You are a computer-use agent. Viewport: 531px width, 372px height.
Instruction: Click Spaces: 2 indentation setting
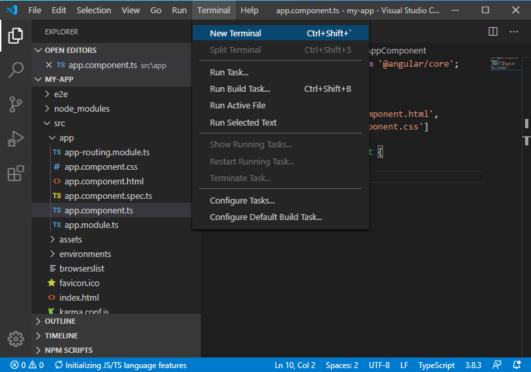coord(341,365)
